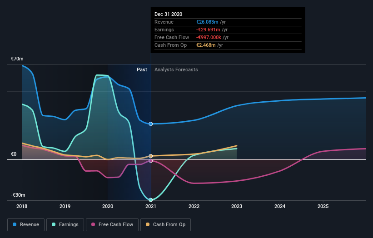Click the blue Revenue legend dot
The image size is (373, 238).
point(15,224)
